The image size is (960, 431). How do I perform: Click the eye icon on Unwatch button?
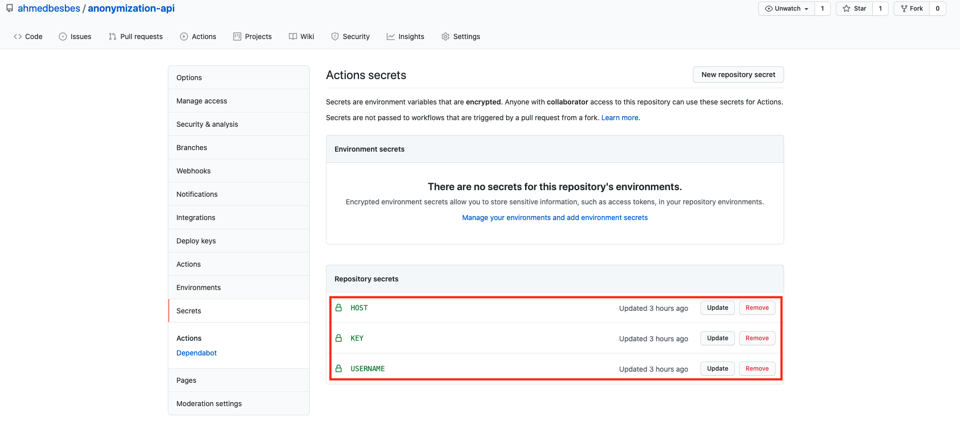(x=769, y=9)
